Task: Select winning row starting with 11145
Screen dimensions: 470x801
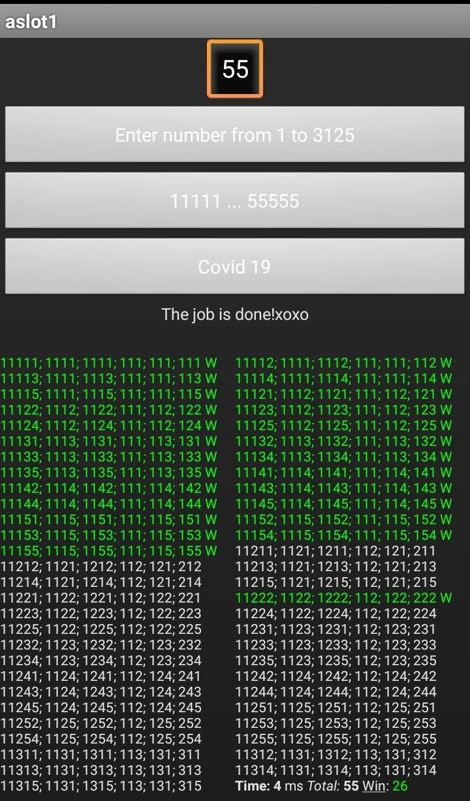Action: click(343, 503)
